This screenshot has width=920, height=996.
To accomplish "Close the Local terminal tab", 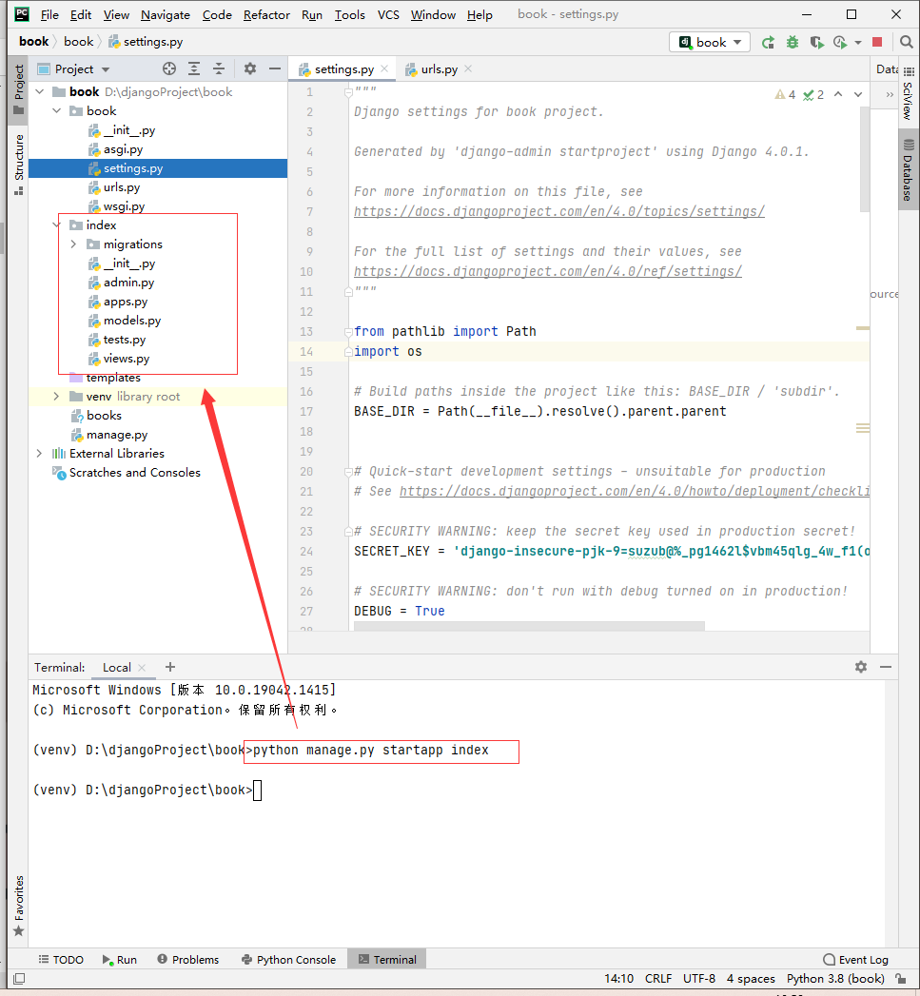I will click(x=142, y=668).
